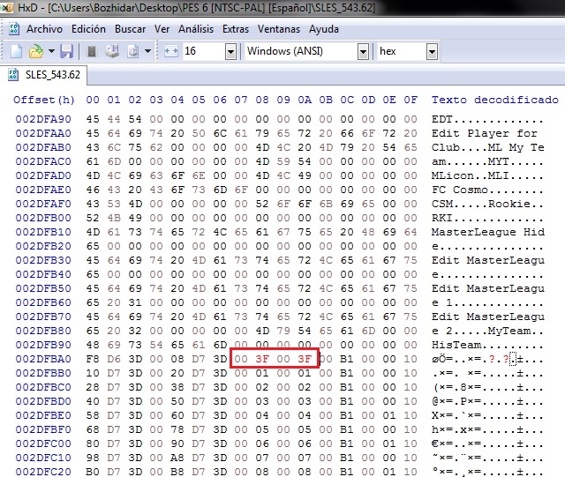Screen dimensions: 565x477
Task: Click decoded text 'MasterLeague Hid'
Action: [488, 232]
